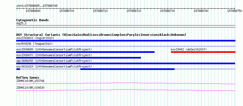Click the blue gain bar under esv3306470
The height and width of the screenshot is (106, 243).
[78, 58]
